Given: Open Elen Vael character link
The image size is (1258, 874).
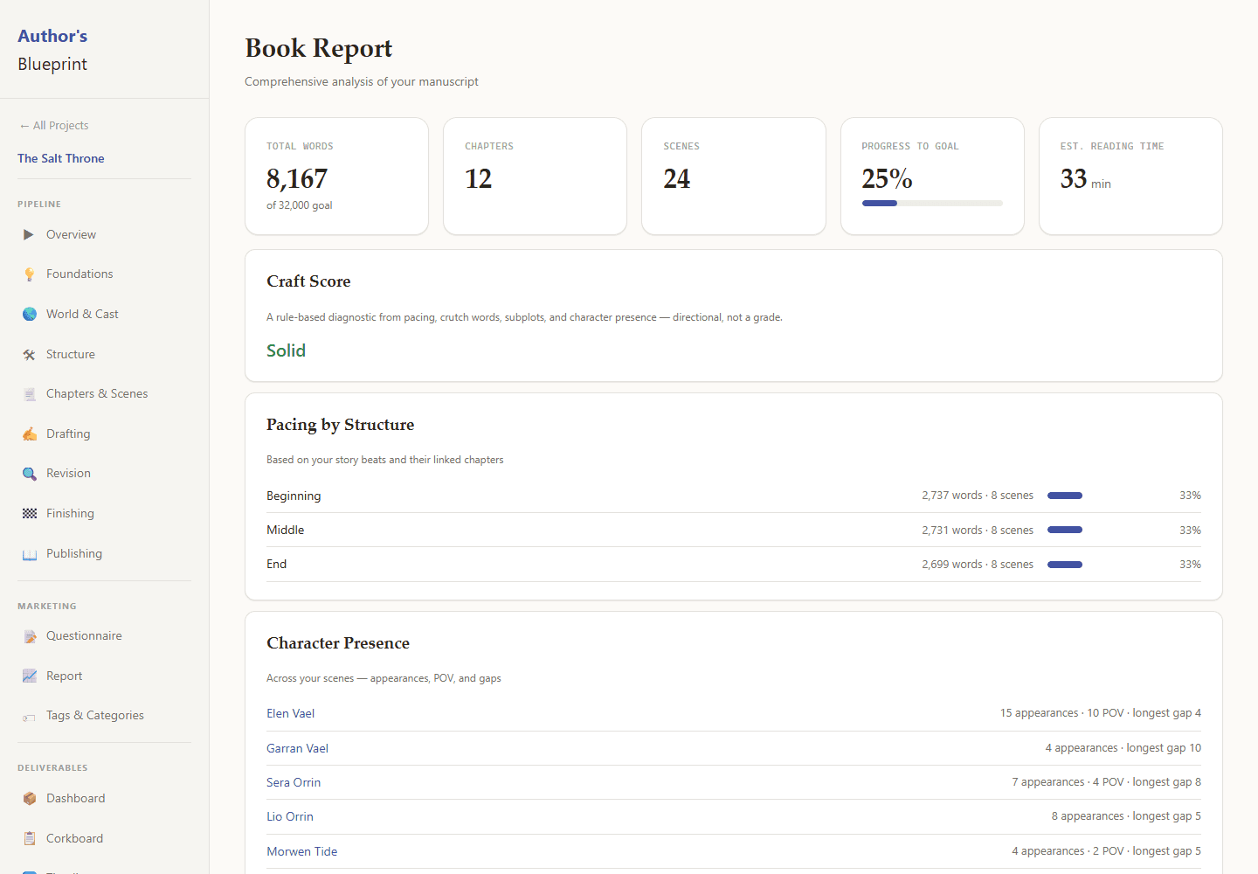Looking at the screenshot, I should tap(290, 713).
